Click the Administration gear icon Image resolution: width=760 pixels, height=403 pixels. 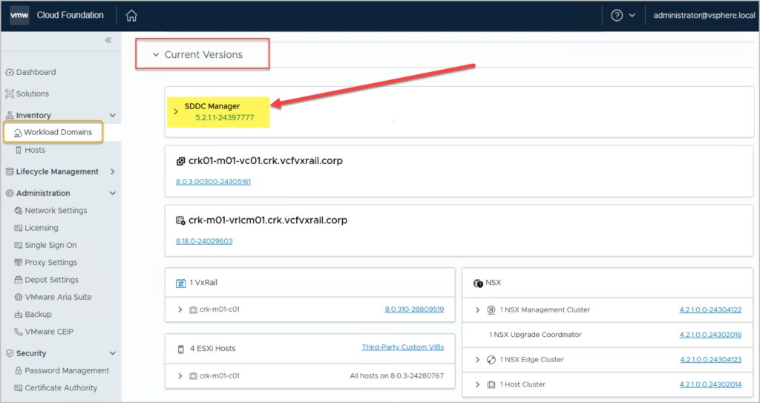tap(10, 193)
